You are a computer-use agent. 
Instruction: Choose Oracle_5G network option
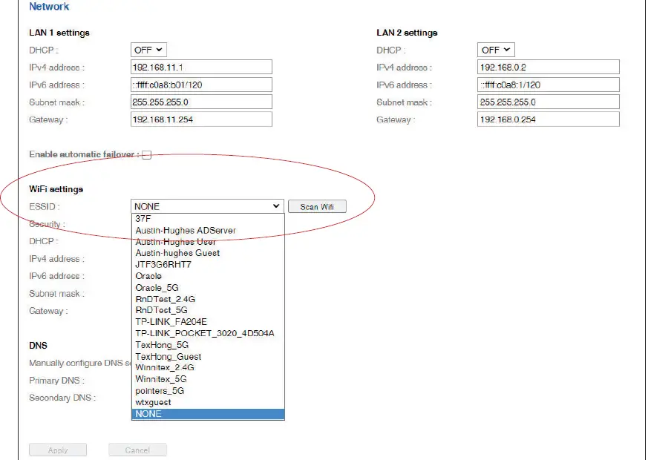[208, 288]
